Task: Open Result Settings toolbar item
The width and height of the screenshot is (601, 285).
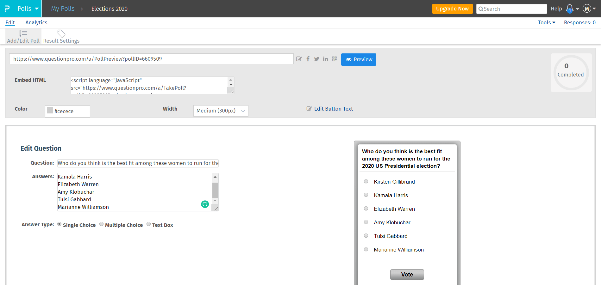Action: coord(61,37)
